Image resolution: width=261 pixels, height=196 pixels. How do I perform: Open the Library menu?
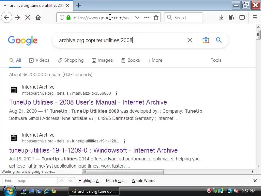[x=232, y=17]
